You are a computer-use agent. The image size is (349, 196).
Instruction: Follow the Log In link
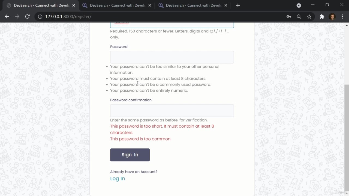tap(118, 179)
